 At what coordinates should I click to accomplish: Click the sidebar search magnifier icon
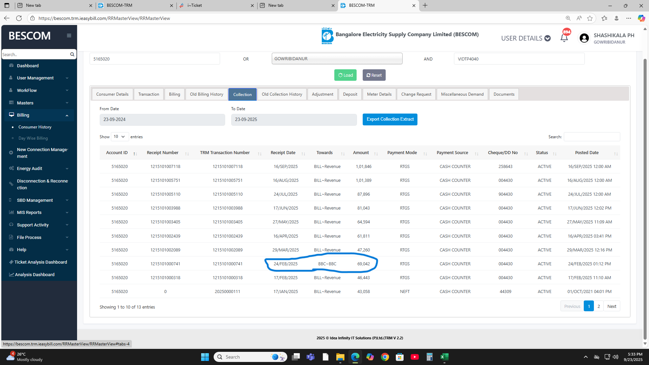pyautogui.click(x=72, y=54)
